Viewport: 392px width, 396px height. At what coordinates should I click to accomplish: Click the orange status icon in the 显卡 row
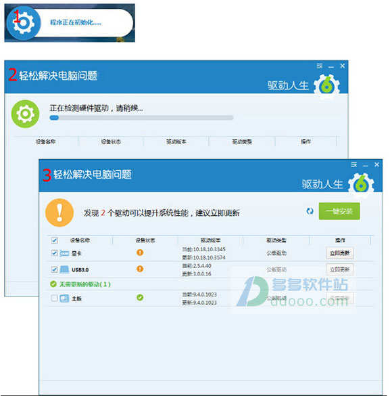[140, 252]
